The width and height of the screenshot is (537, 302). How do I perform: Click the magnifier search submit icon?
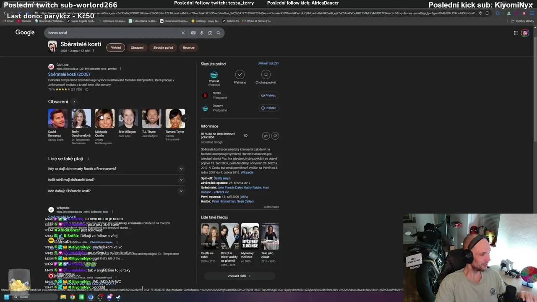click(218, 33)
